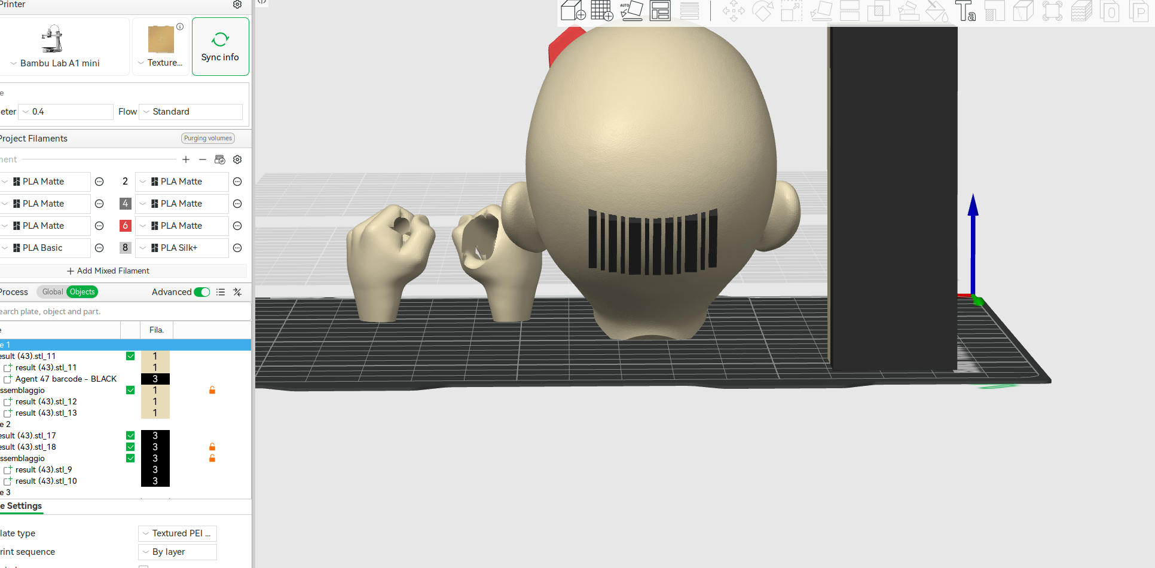Click the edit icon right of PLA Silk+

237,248
